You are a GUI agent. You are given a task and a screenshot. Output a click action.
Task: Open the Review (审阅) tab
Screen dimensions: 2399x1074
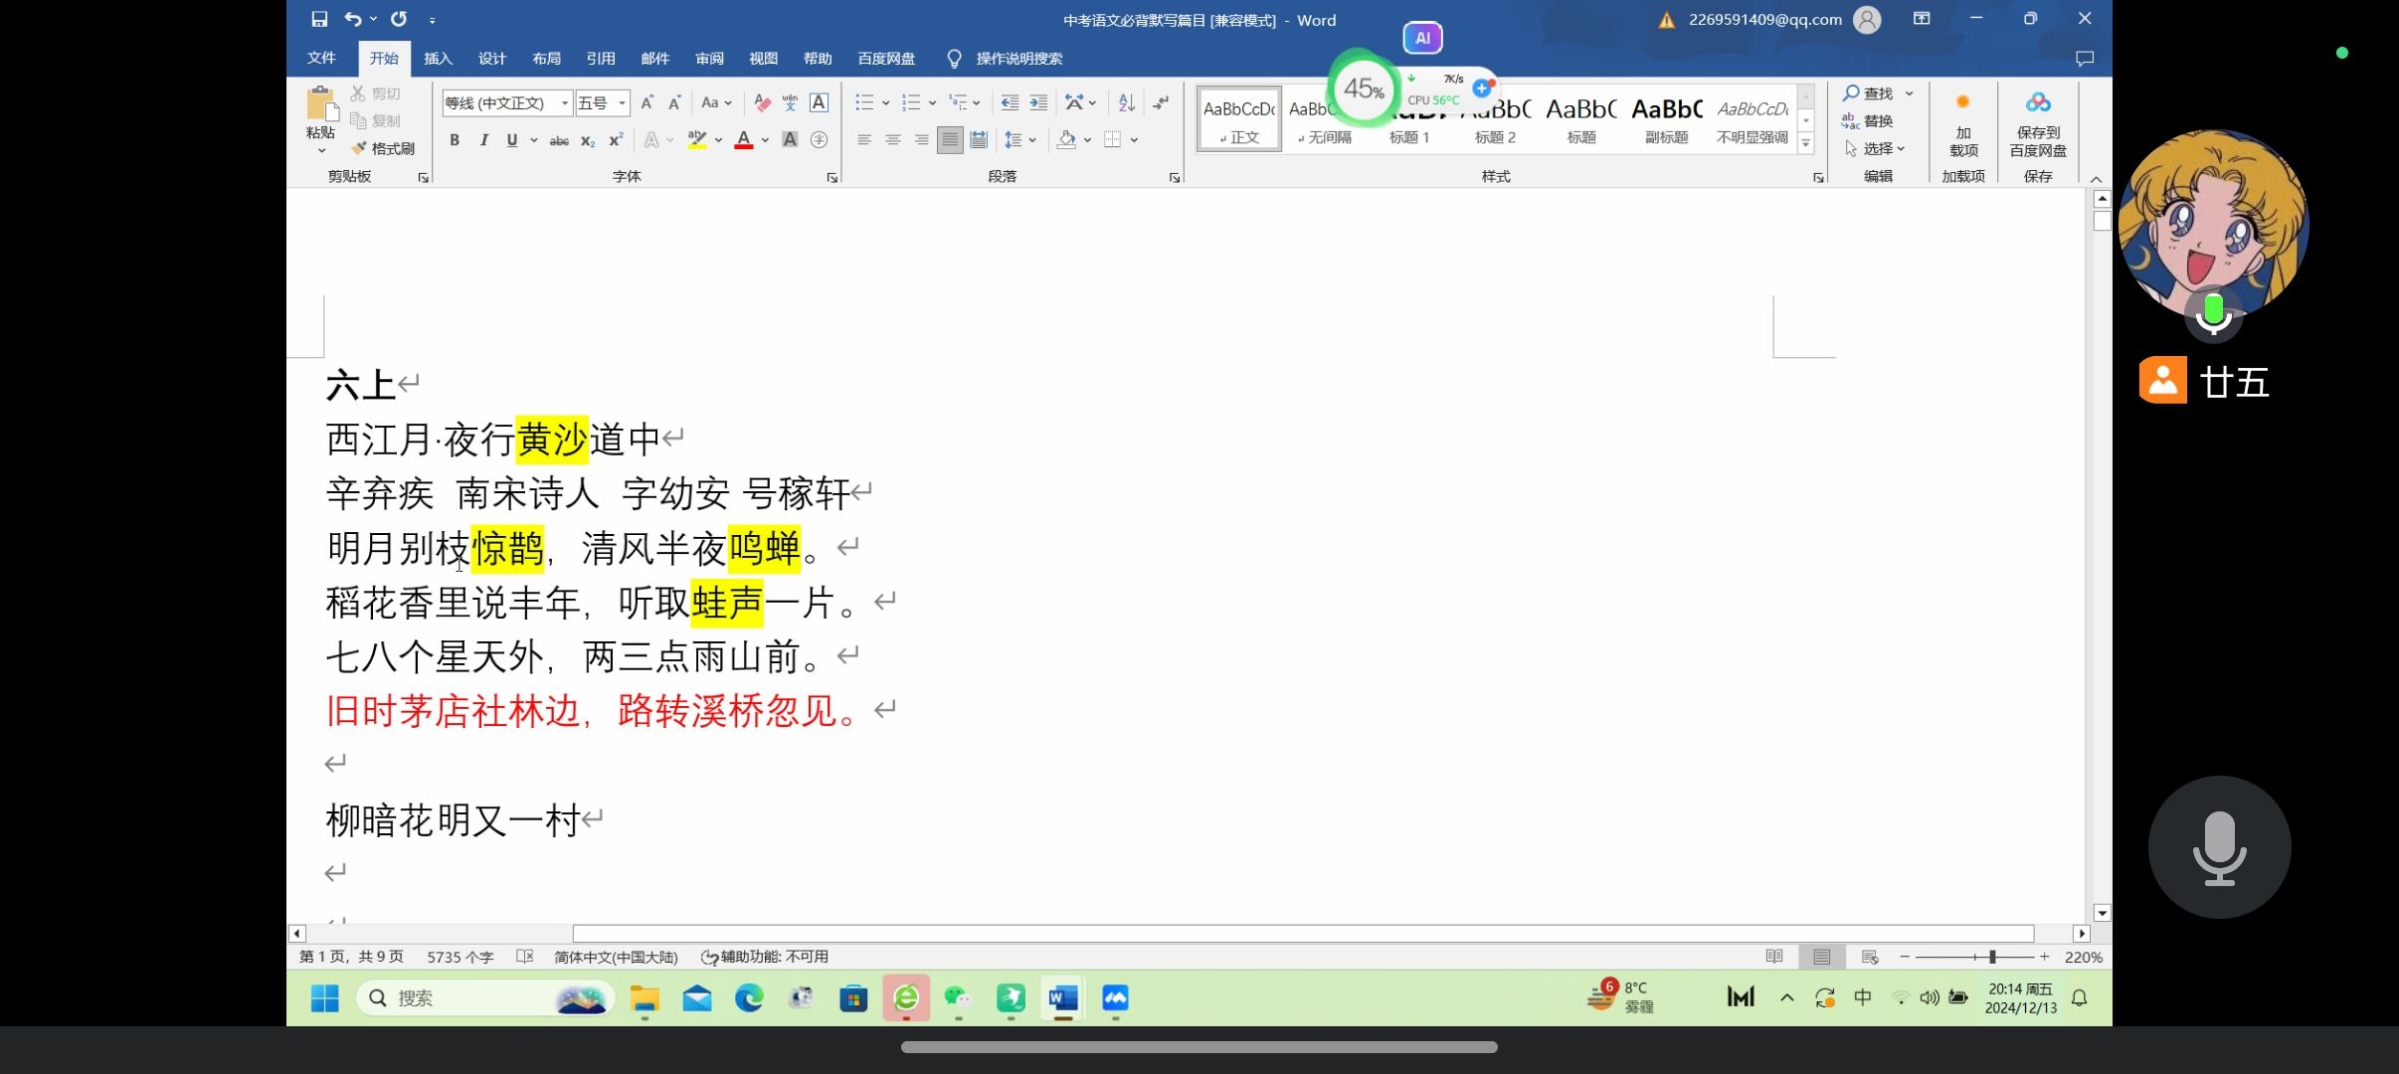pyautogui.click(x=709, y=59)
